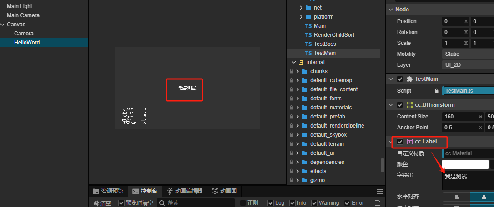
Task: Click the chunks folder icon
Action: tap(305, 71)
